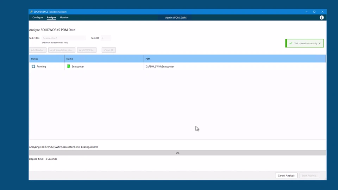Click the Add Search Favorite button

[62, 50]
